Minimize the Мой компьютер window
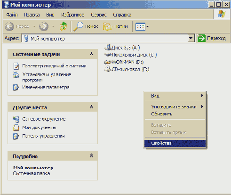Viewport: 231px width, 195px height. click(212, 5)
